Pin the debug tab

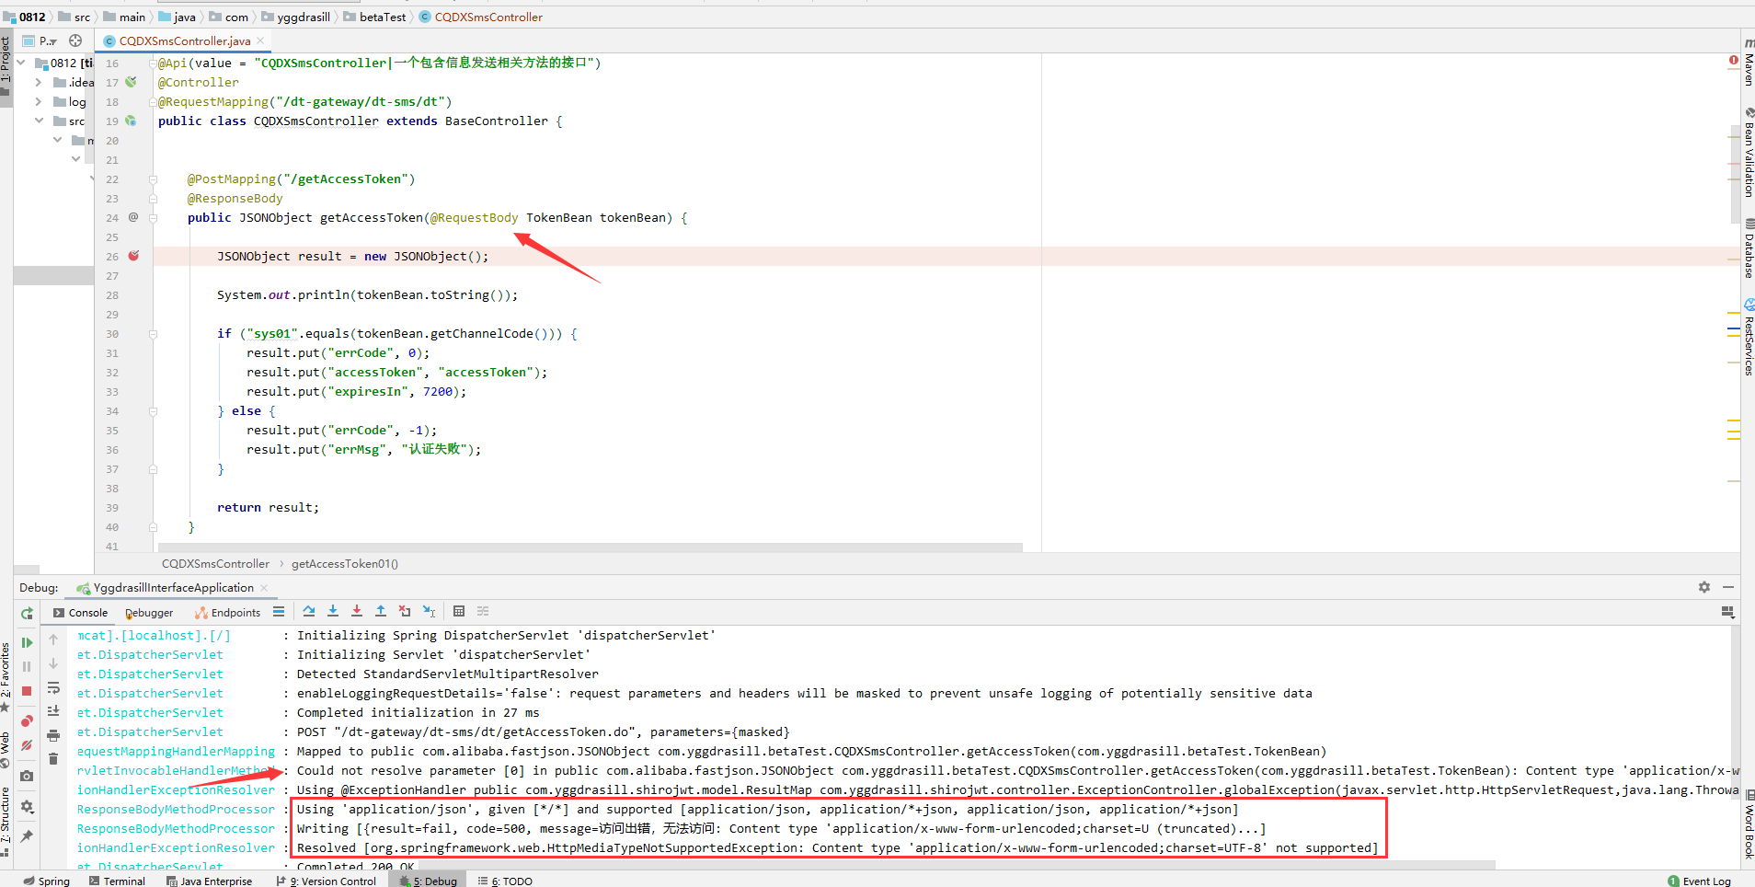coord(27,835)
